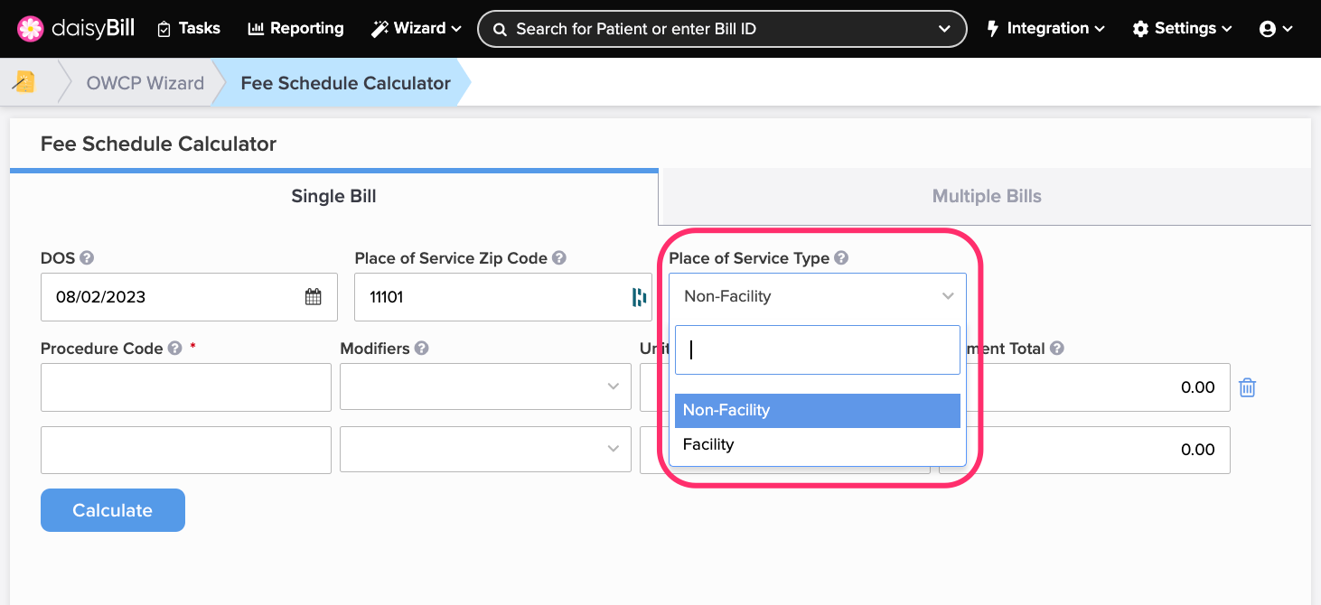
Task: Open the Integration dropdown menu
Action: (1045, 29)
